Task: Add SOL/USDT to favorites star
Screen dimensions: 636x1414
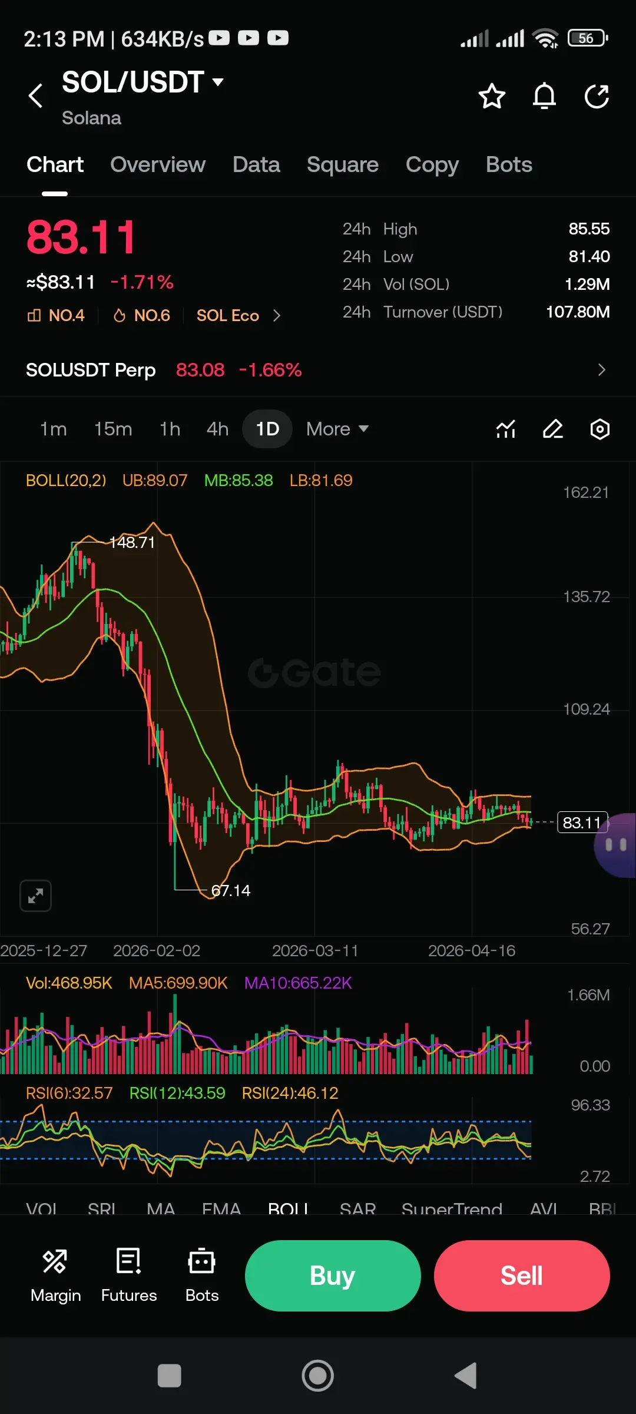Action: [x=492, y=96]
